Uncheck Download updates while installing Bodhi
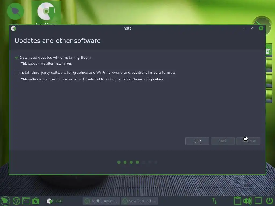 click(17, 58)
